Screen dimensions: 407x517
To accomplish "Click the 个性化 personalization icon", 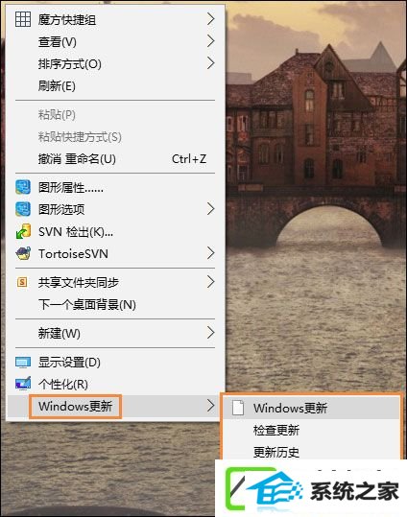I will 23,384.
